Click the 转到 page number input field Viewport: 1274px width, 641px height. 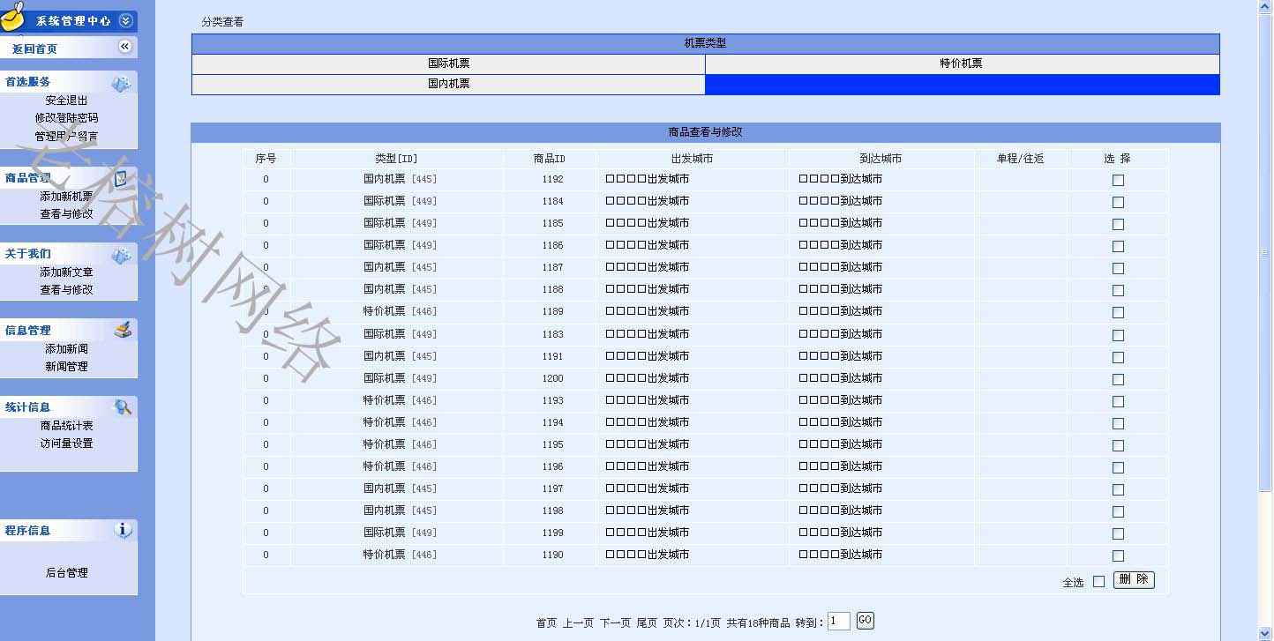pyautogui.click(x=838, y=622)
